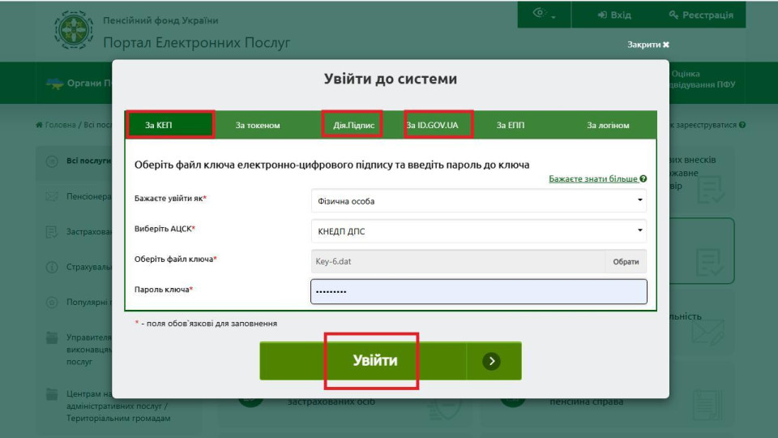The height and width of the screenshot is (438, 778).
Task: Click the arrow icon on Увійти button
Action: pyautogui.click(x=491, y=361)
